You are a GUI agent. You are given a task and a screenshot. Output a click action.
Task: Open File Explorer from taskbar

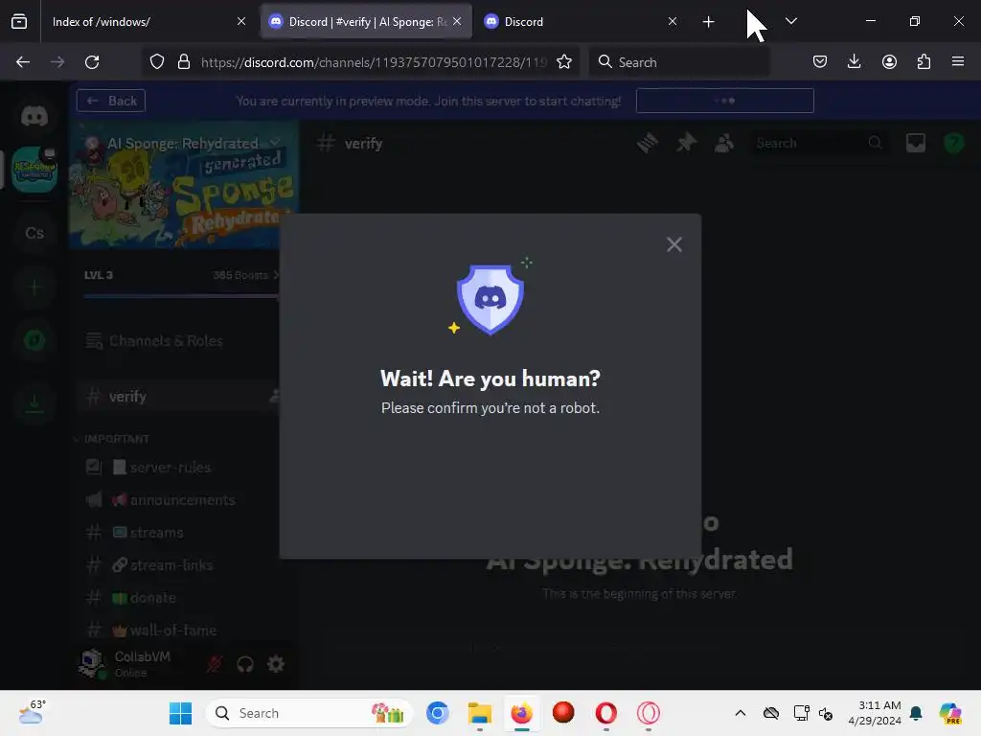(x=480, y=713)
